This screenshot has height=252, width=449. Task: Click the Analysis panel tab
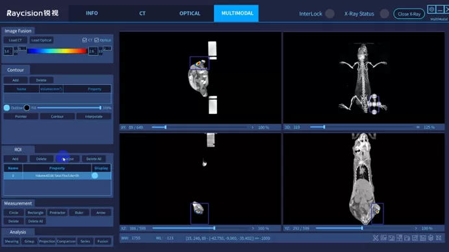coord(18,232)
